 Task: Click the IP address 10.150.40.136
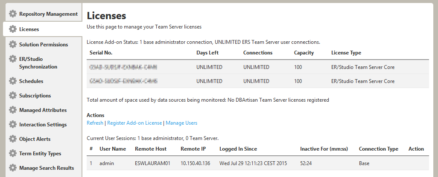point(195,163)
